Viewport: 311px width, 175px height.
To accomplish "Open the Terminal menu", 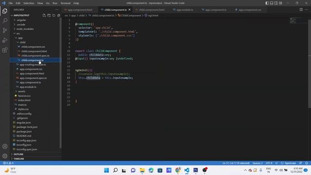I will tap(65, 3).
